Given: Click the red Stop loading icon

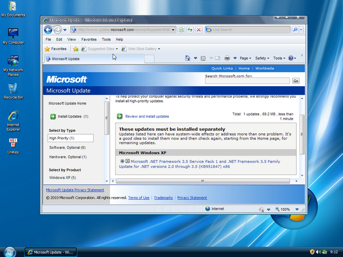Looking at the screenshot, I should tap(198, 30).
